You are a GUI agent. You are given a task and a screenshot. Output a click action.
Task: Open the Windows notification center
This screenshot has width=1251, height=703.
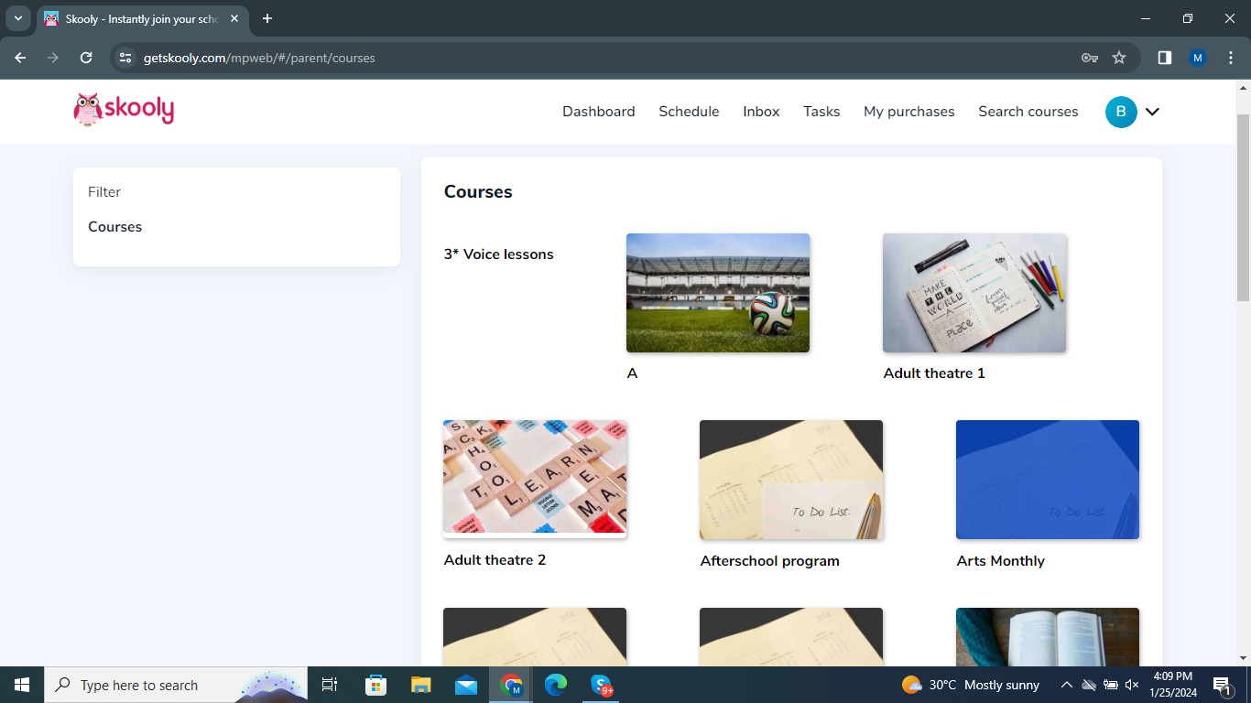(x=1223, y=685)
